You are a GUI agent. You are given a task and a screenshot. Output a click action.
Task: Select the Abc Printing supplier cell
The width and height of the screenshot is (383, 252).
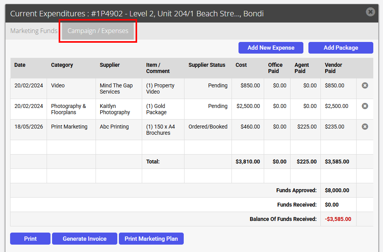coord(119,130)
